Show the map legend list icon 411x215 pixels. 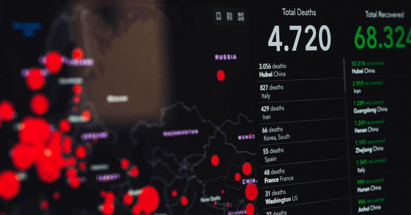(230, 16)
